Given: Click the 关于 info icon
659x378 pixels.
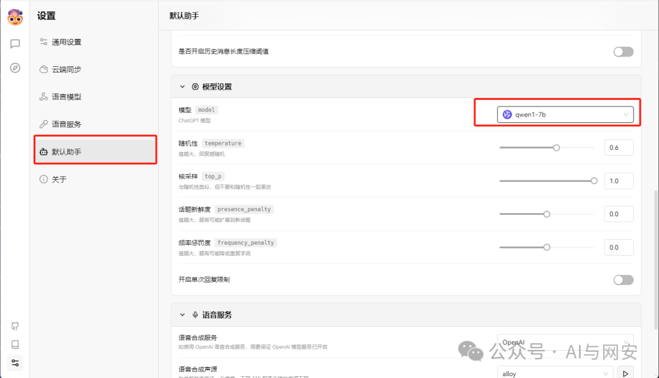Looking at the screenshot, I should [x=43, y=180].
